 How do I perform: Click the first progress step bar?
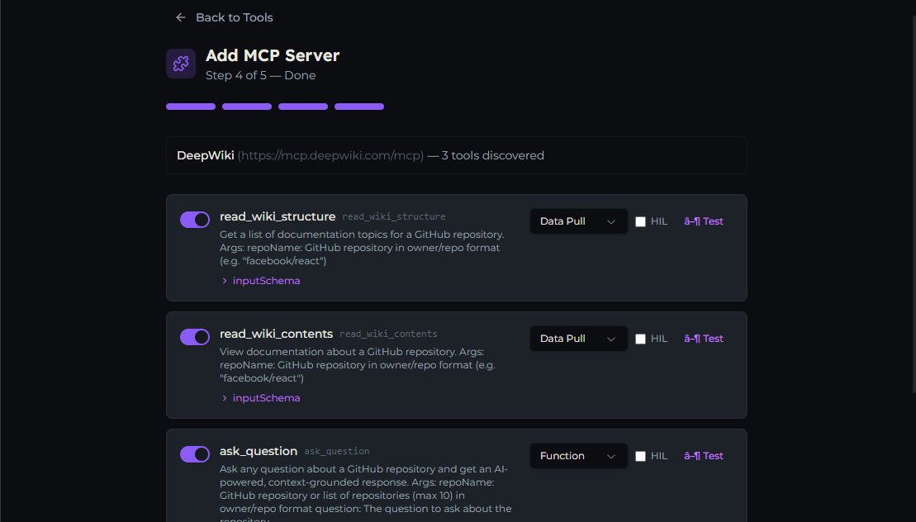click(191, 107)
